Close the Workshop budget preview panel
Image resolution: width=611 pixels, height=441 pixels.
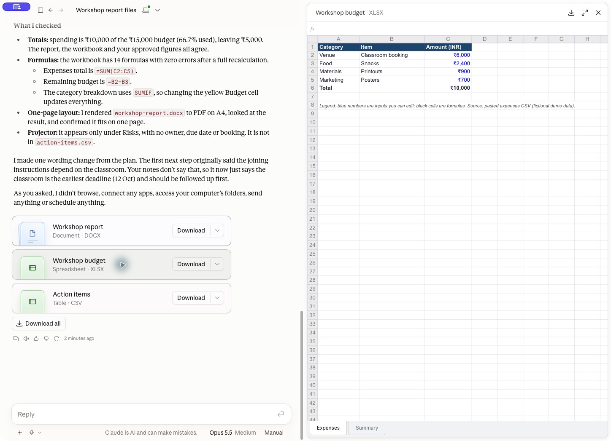(598, 13)
